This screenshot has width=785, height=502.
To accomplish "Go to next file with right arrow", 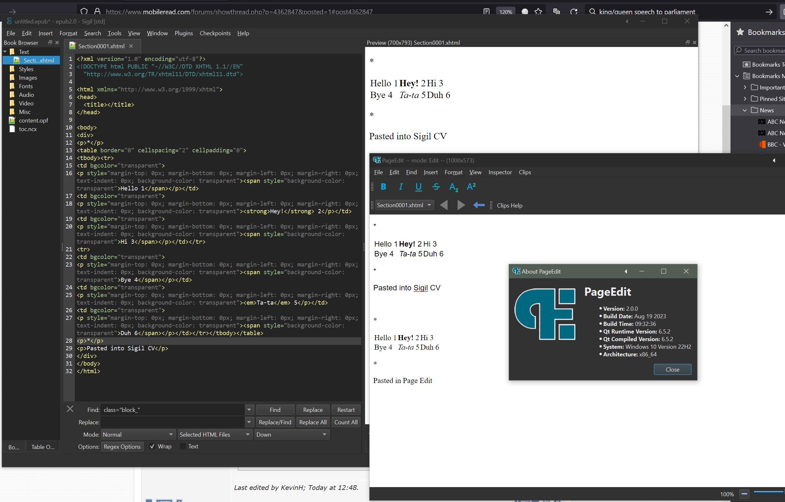I will pyautogui.click(x=461, y=205).
